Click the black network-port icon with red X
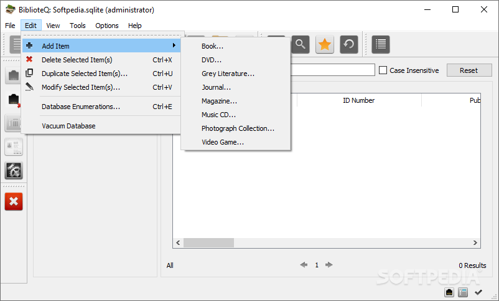The height and width of the screenshot is (301, 499). coord(14,100)
